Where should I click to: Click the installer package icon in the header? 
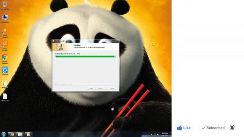point(59,47)
